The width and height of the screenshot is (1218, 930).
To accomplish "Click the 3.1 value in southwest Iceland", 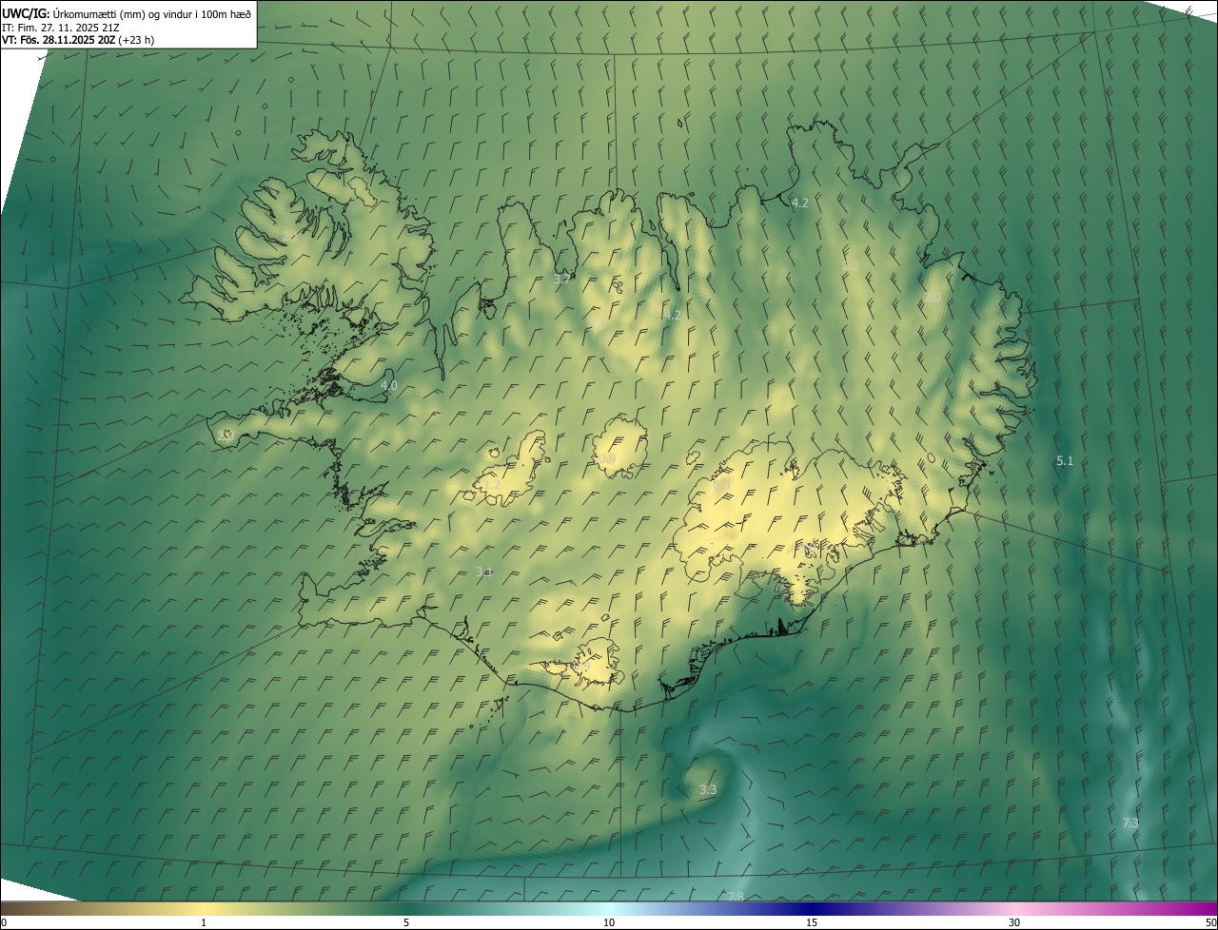I will pyautogui.click(x=484, y=572).
